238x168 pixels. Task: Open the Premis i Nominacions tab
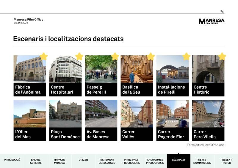pos(202,161)
